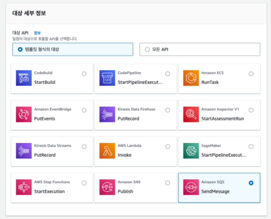The width and height of the screenshot is (271, 219).
Task: Select the 모든 API radio option
Action: [147, 49]
